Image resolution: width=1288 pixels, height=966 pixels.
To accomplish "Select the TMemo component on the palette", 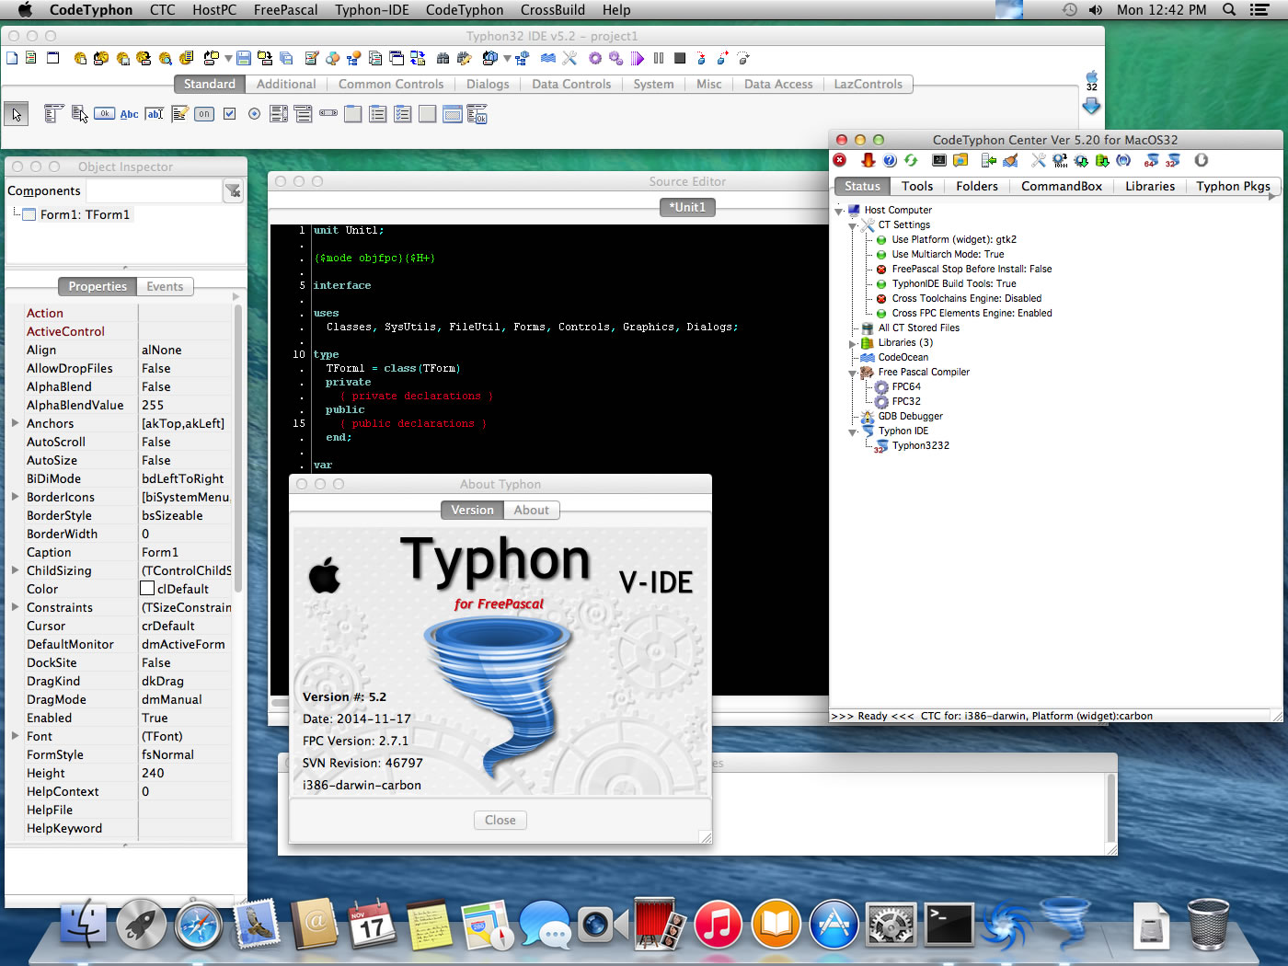I will click(x=179, y=114).
